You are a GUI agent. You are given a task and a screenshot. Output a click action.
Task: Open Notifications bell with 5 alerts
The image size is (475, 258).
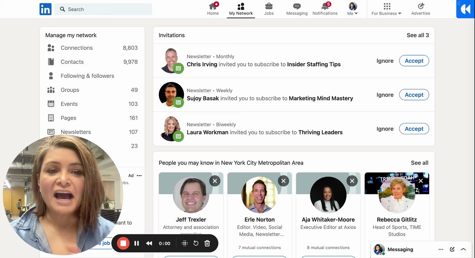click(325, 9)
